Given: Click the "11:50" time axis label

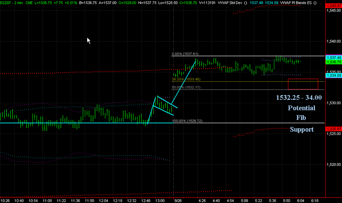Looking at the screenshot, I should tap(89, 201).
